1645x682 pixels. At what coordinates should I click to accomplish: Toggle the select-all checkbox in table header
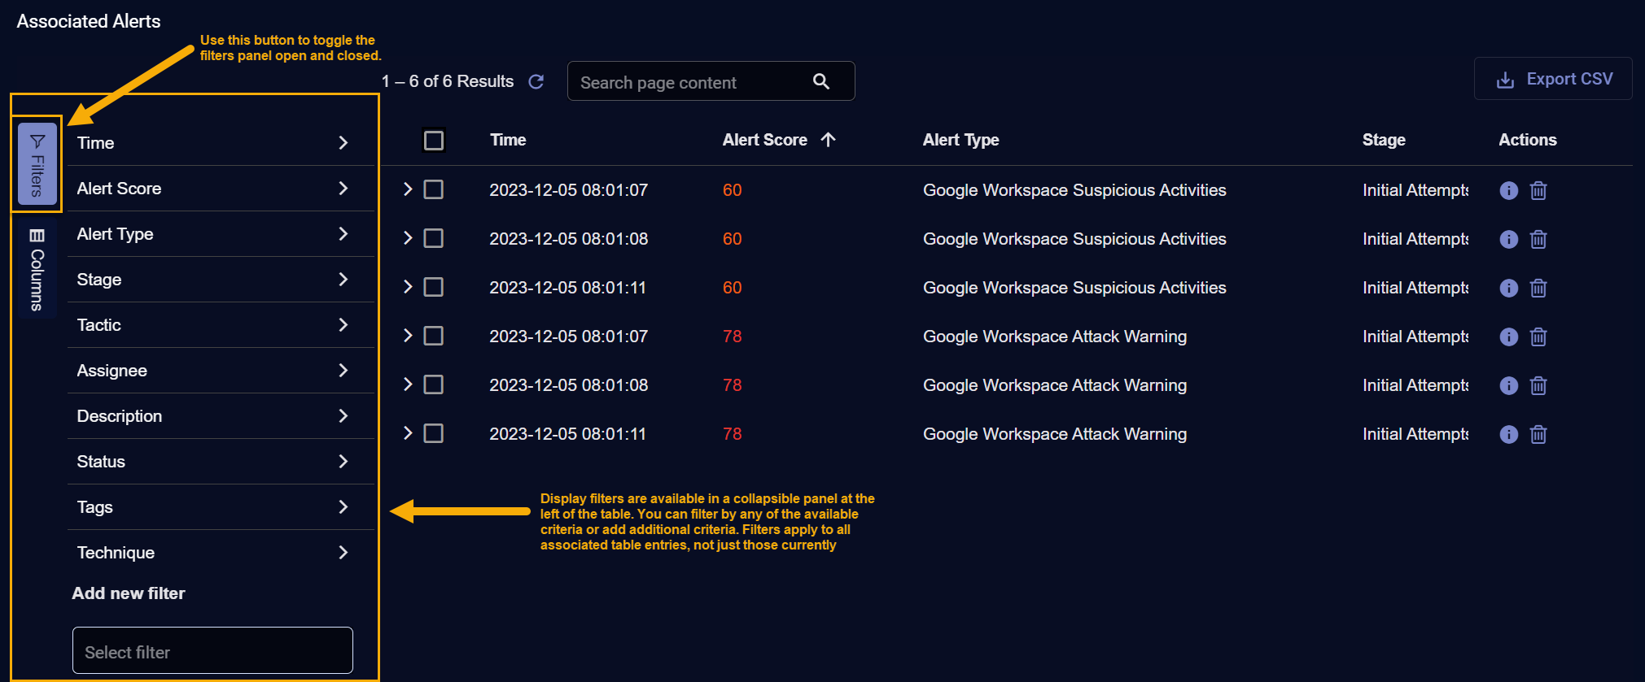pos(434,141)
